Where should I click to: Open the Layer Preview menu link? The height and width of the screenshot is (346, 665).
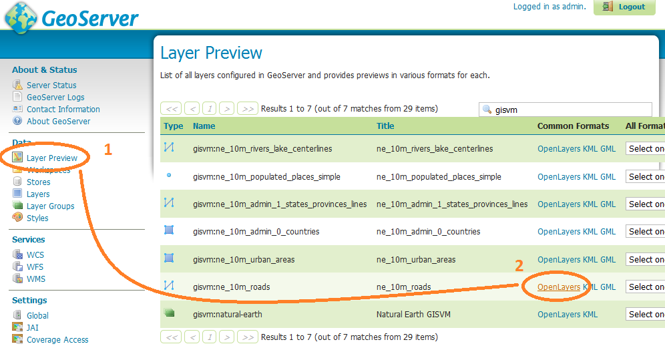click(x=51, y=158)
